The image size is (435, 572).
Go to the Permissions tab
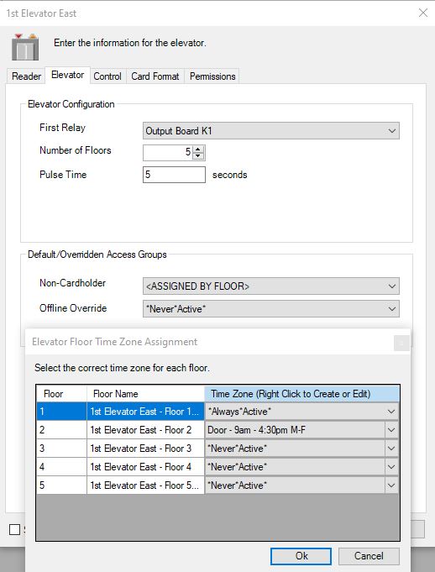(x=212, y=76)
